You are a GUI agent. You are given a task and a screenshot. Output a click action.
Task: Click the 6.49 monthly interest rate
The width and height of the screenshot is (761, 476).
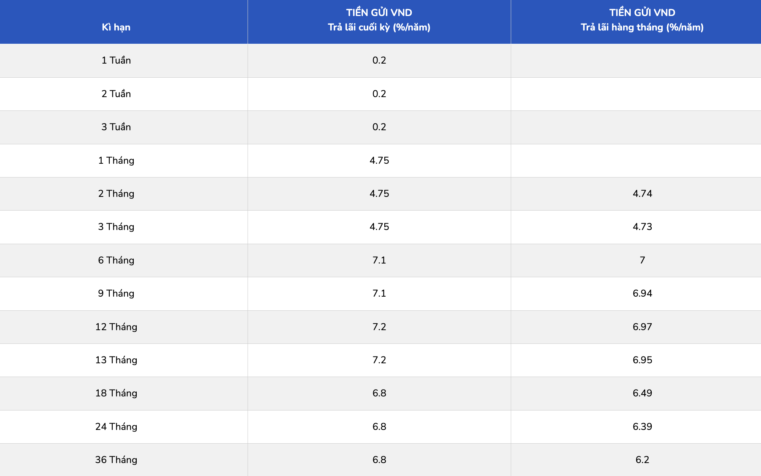[642, 393]
